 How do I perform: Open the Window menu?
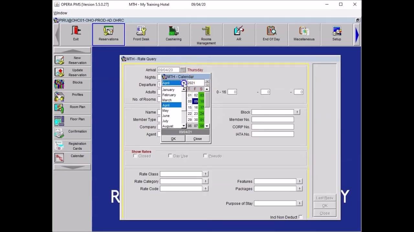click(60, 13)
